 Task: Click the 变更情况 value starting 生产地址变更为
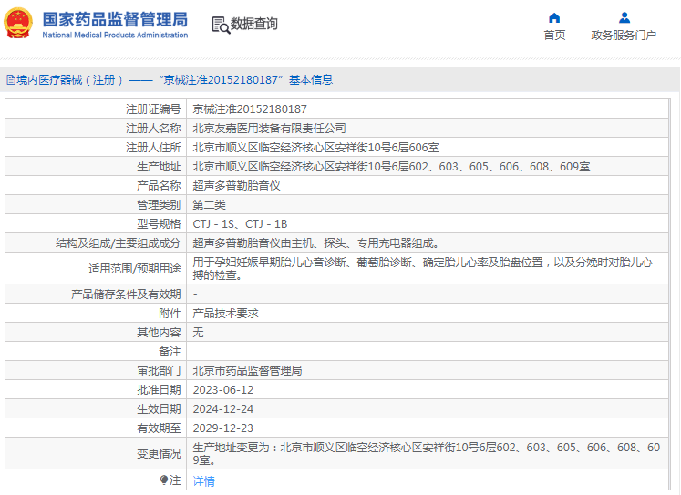tap(426, 453)
